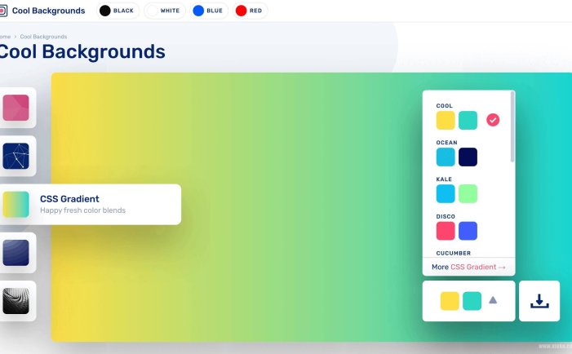Click the checkmark on the Cool gradient
This screenshot has width=572, height=354.
point(493,120)
